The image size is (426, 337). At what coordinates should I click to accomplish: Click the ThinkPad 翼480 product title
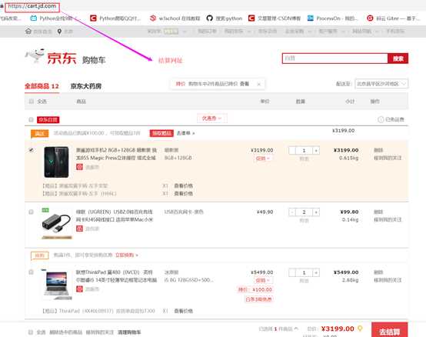point(116,276)
